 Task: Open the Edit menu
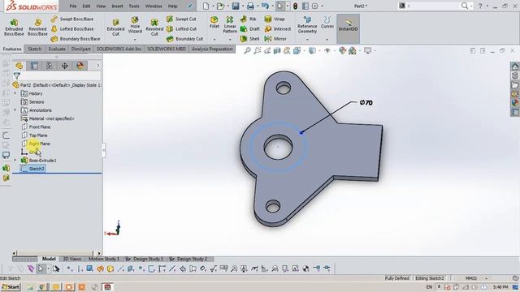(86, 6)
